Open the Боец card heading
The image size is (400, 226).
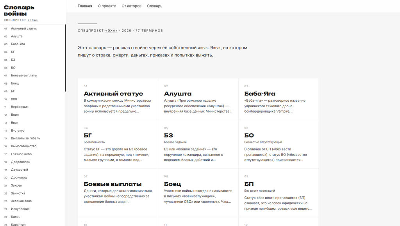tap(172, 184)
